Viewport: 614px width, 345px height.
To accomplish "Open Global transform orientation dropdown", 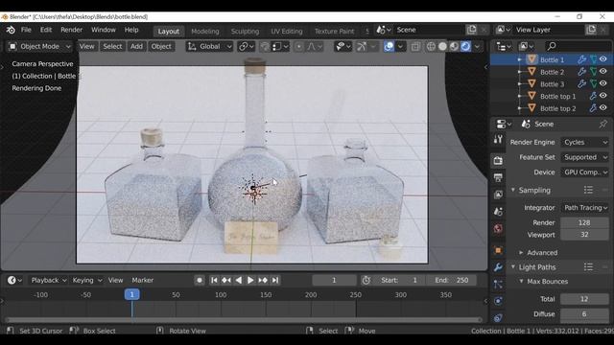I will 209,46.
